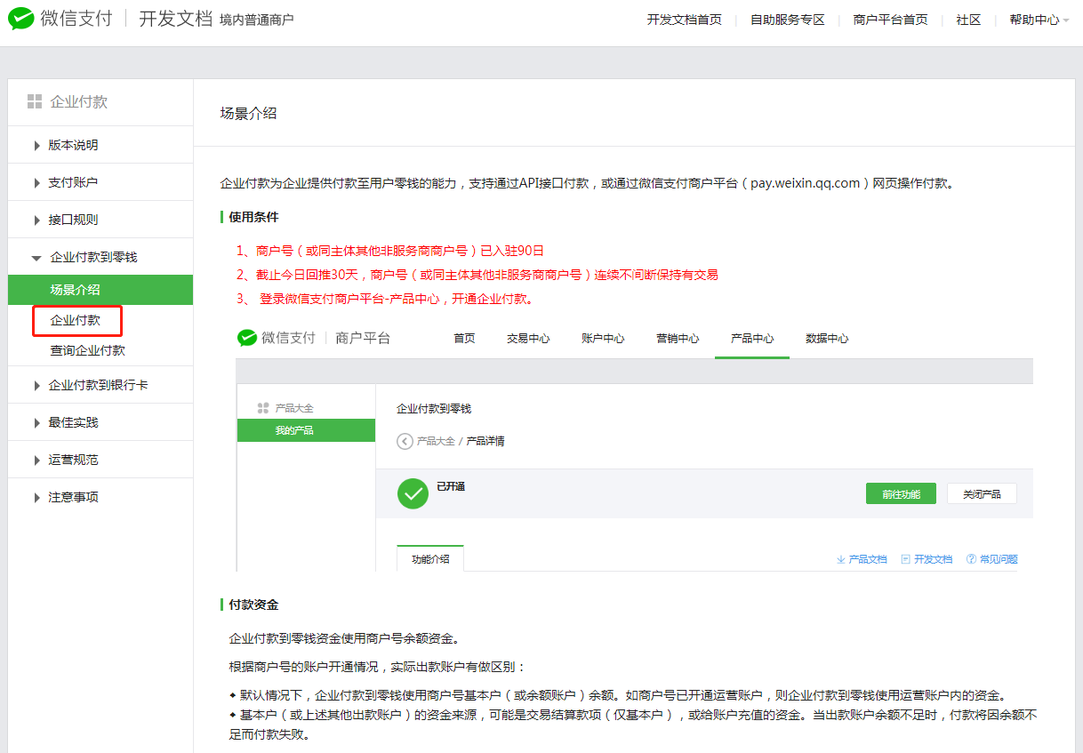Click the 场景介绍 page title above the content
This screenshot has height=753, width=1083.
[x=248, y=113]
